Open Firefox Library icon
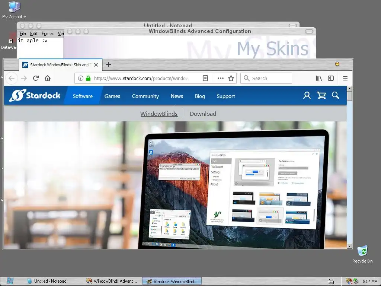 319,78
